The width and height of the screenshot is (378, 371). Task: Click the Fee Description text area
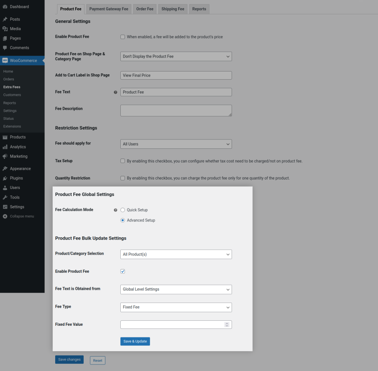[176, 111]
